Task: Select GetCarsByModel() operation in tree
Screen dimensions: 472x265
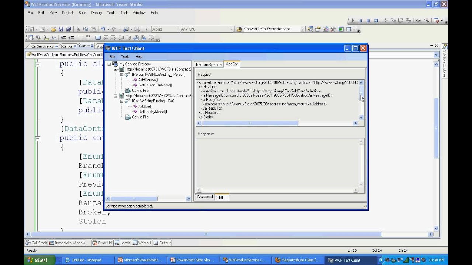Action: (x=152, y=112)
